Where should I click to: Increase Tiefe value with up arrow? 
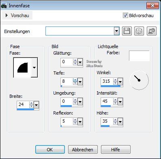point(75,79)
